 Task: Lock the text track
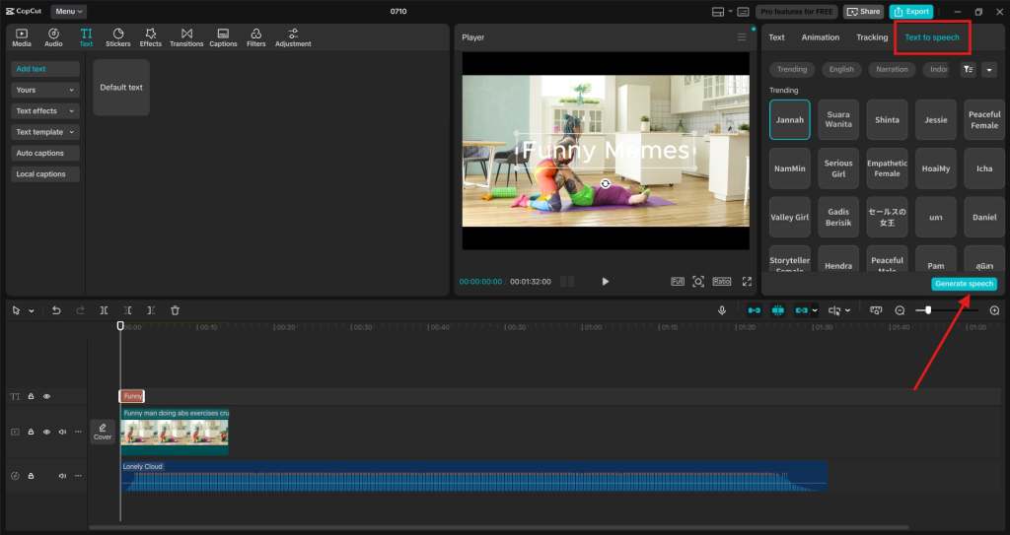31,397
